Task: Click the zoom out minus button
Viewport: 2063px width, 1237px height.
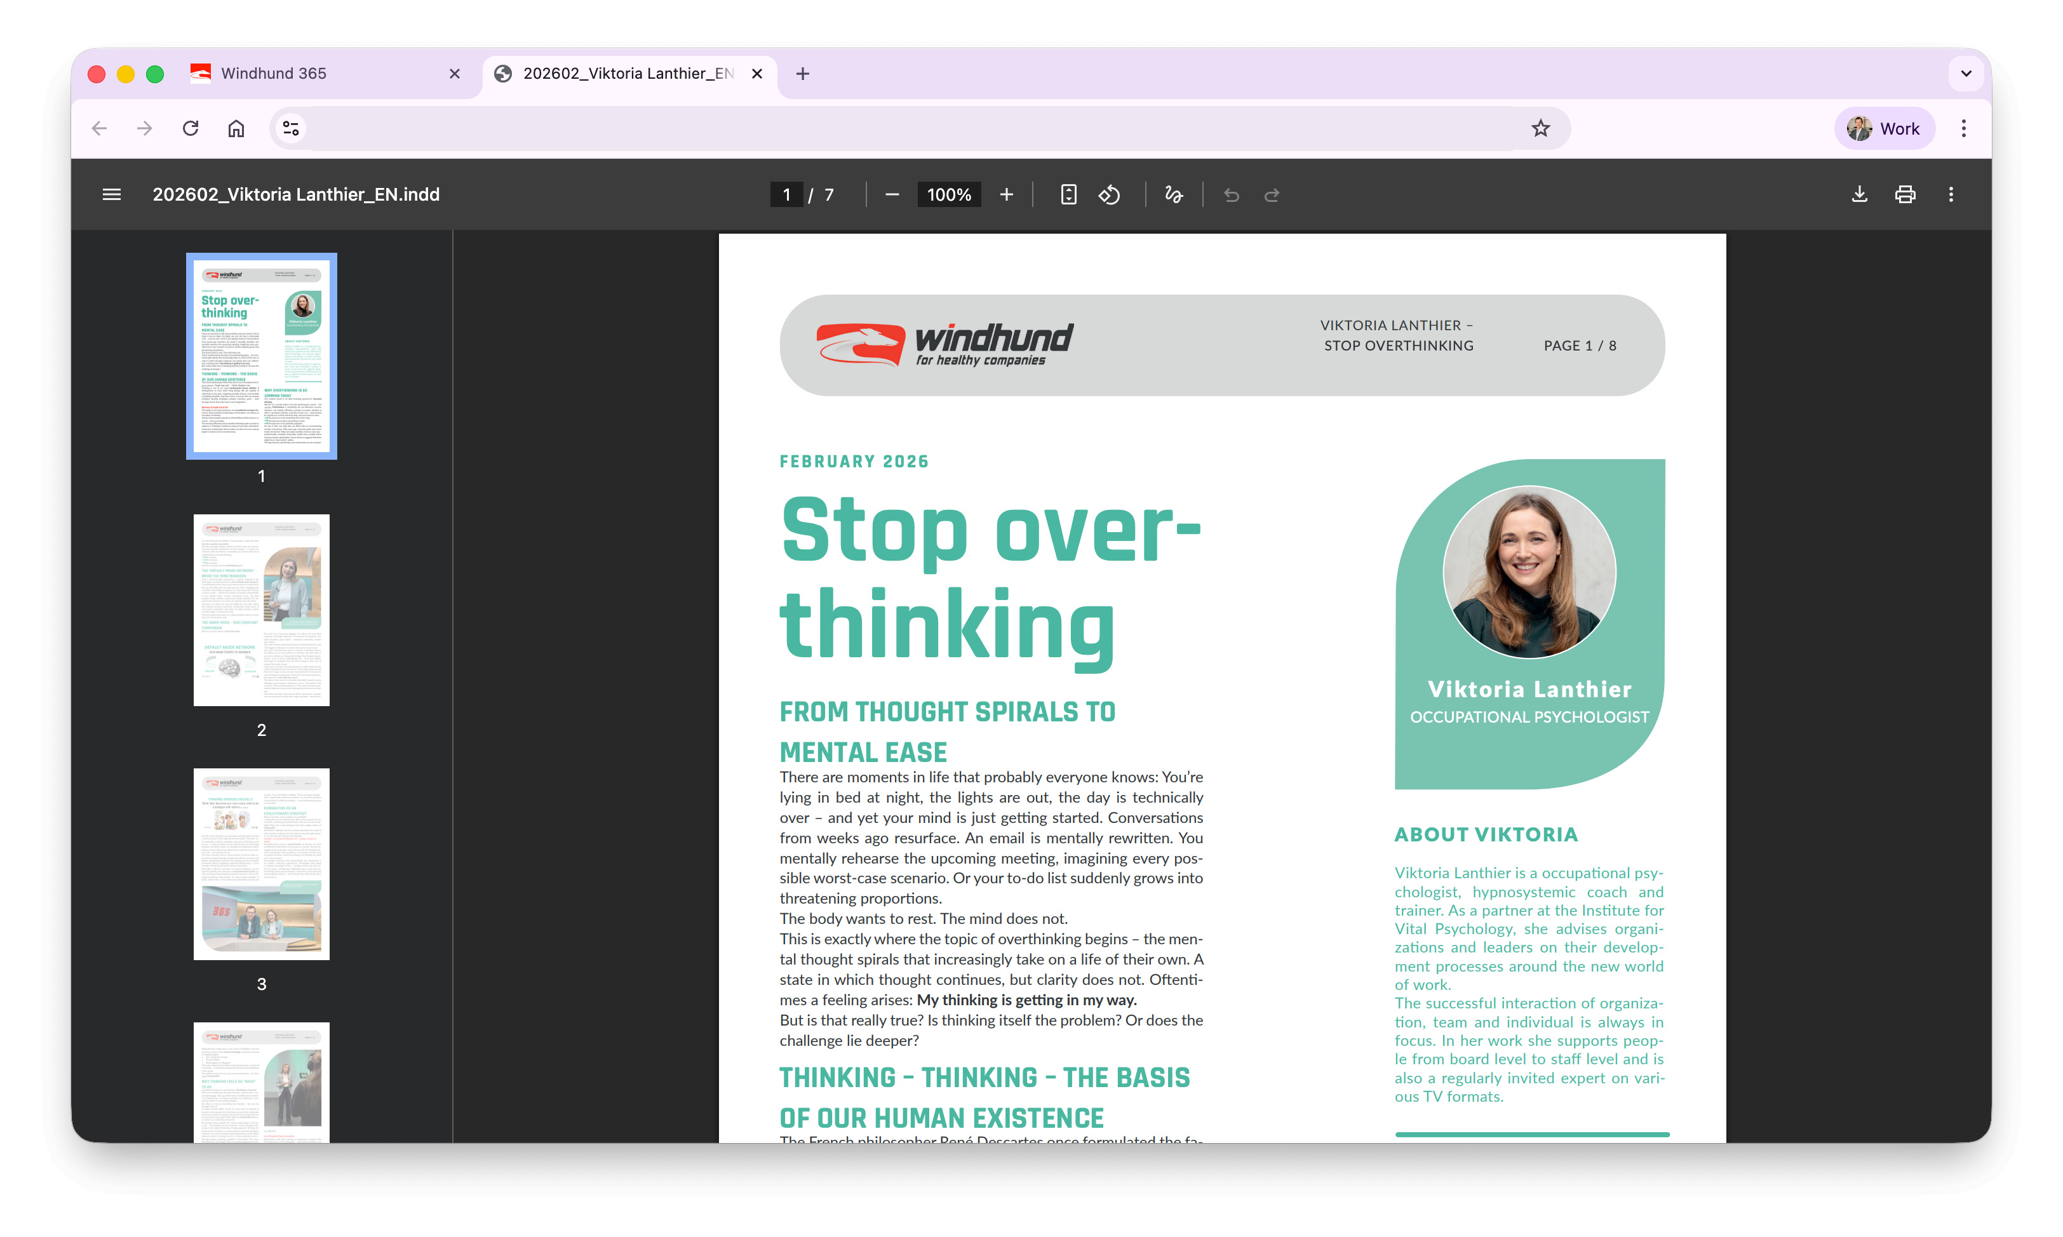Action: tap(892, 194)
